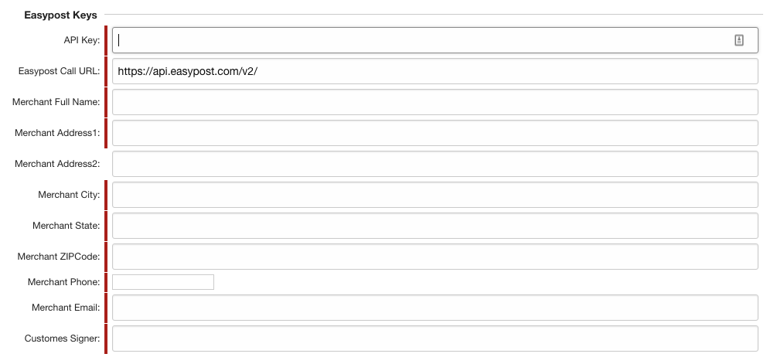Select the Customes Signer text box
The image size is (767, 364).
[435, 338]
